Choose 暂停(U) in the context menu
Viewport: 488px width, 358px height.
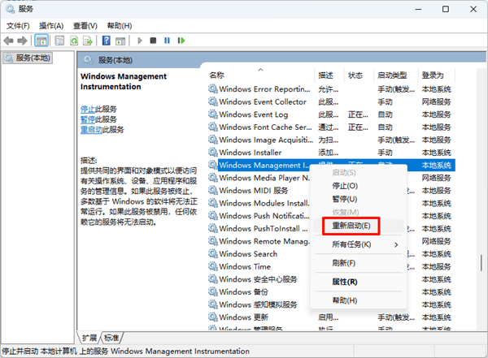(x=359, y=199)
